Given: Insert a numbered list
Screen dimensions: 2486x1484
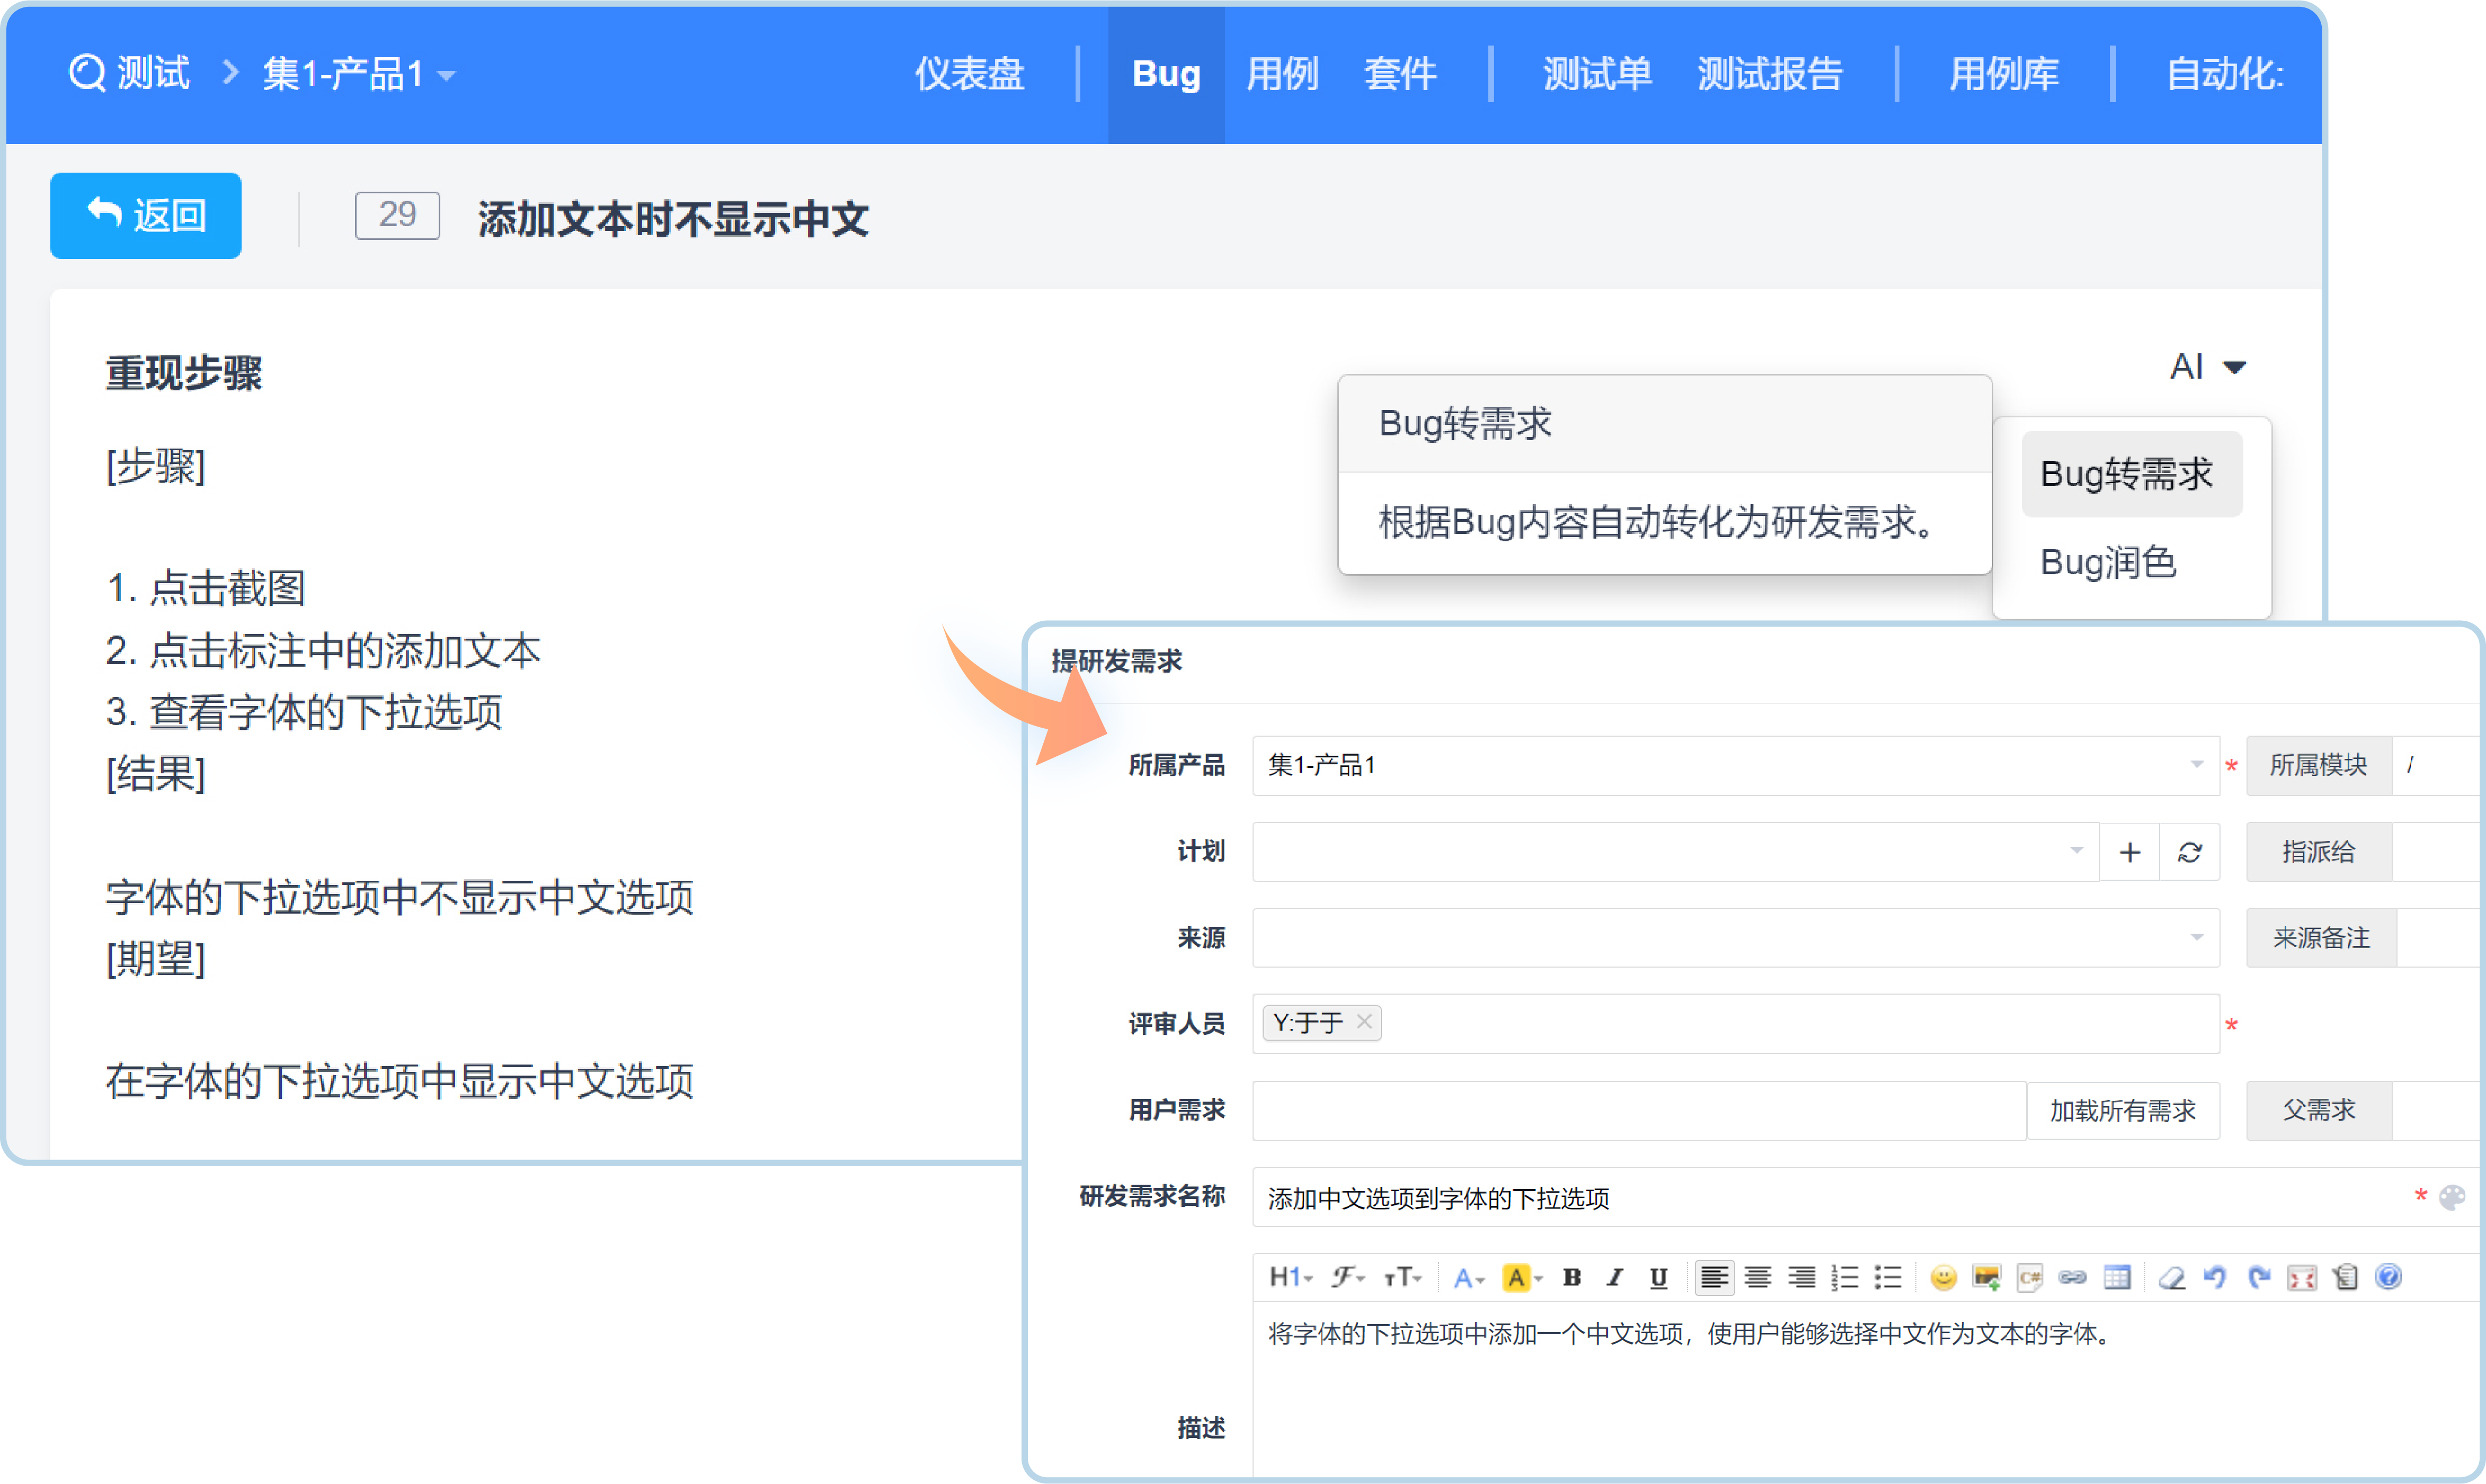Looking at the screenshot, I should pos(1845,1277).
